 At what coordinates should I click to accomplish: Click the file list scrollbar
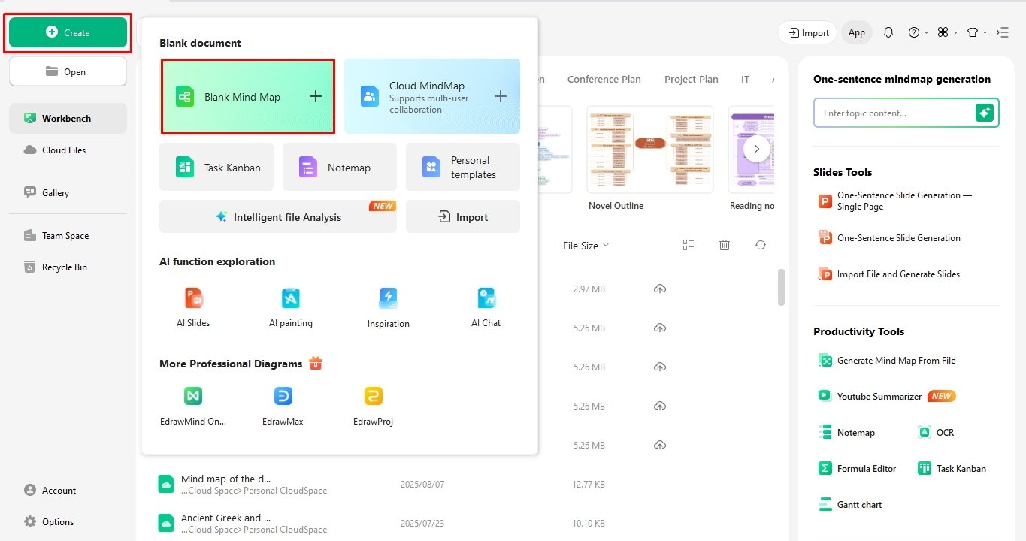(x=781, y=287)
